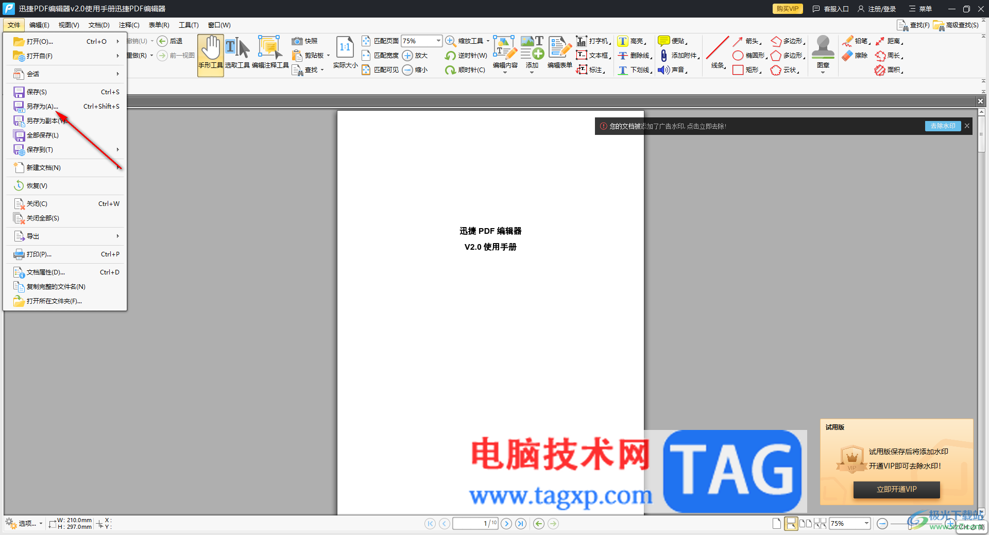Viewport: 989px width, 535px height.
Task: Select the Ellipse shape tool
Action: pos(750,56)
